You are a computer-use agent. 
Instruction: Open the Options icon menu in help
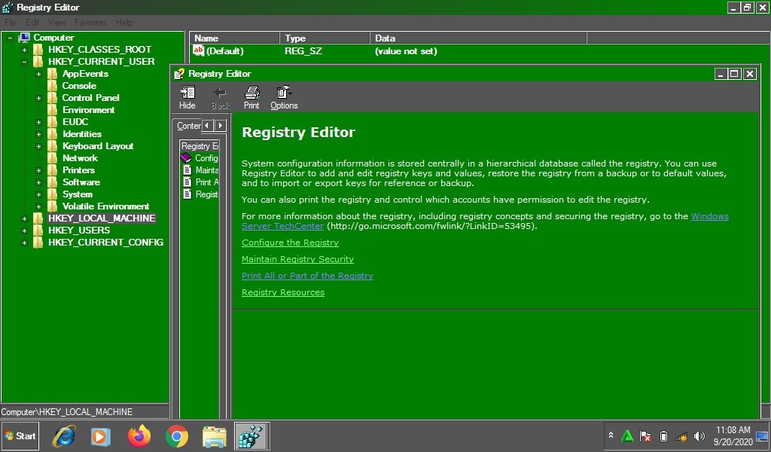click(x=284, y=96)
